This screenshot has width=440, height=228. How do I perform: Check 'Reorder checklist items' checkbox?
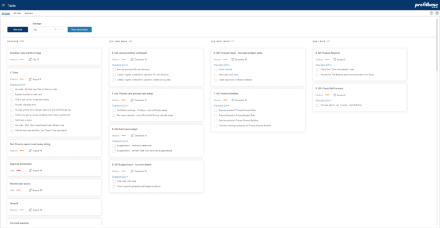[x=12, y=105]
